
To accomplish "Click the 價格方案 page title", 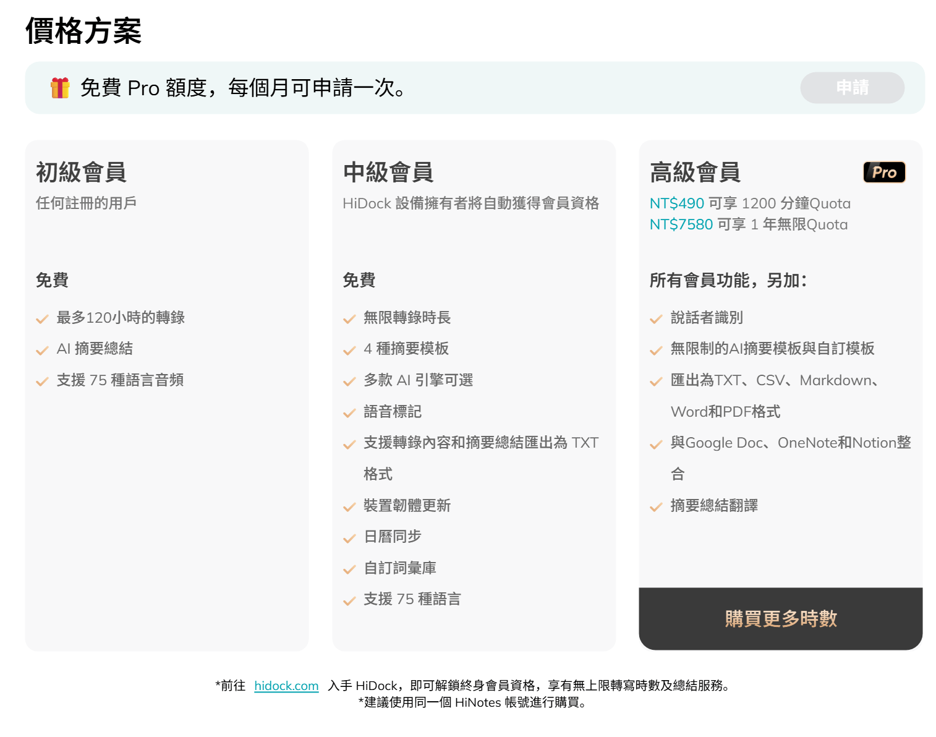I will coord(83,31).
